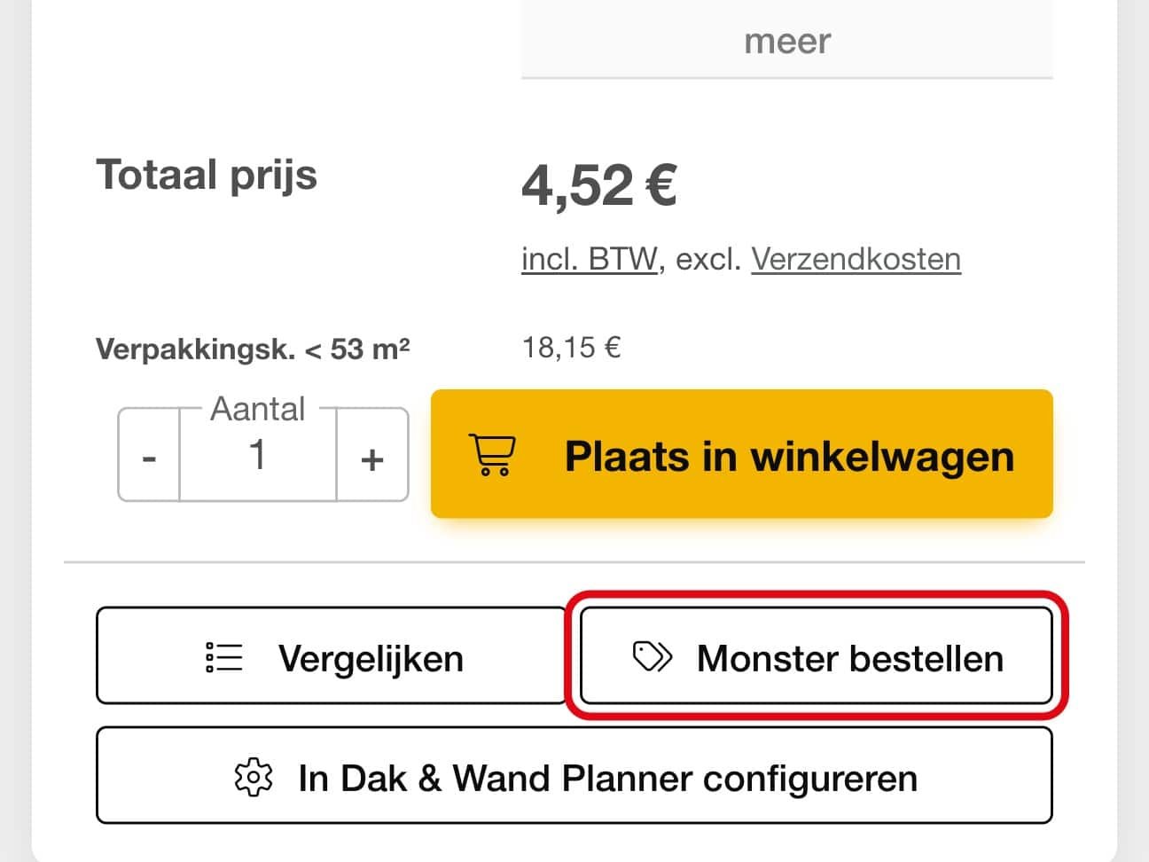Click the sample tag icon
The width and height of the screenshot is (1149, 862).
(x=653, y=657)
